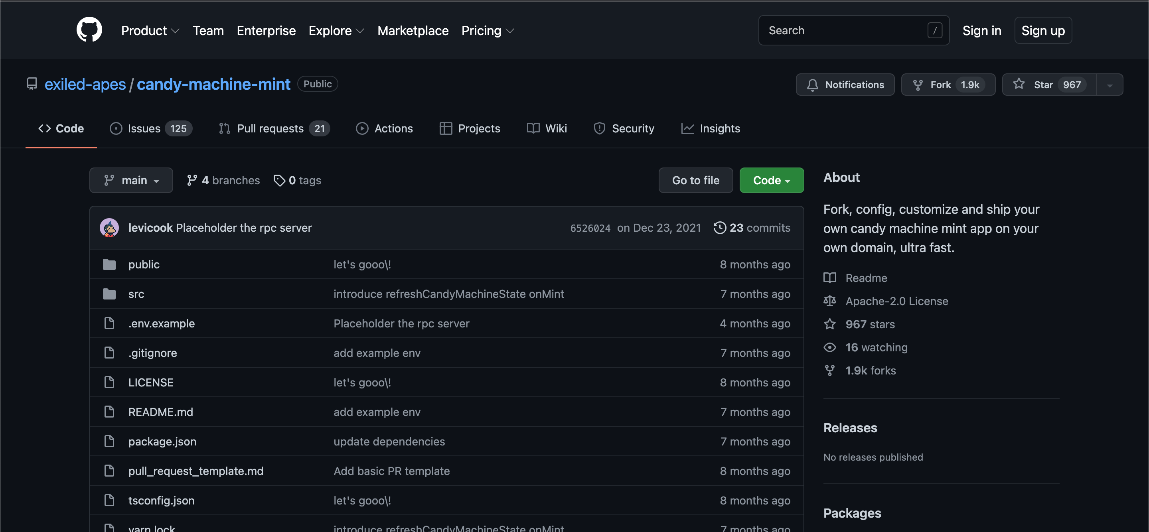This screenshot has width=1149, height=532.
Task: Open the green Code dropdown button
Action: [x=772, y=180]
